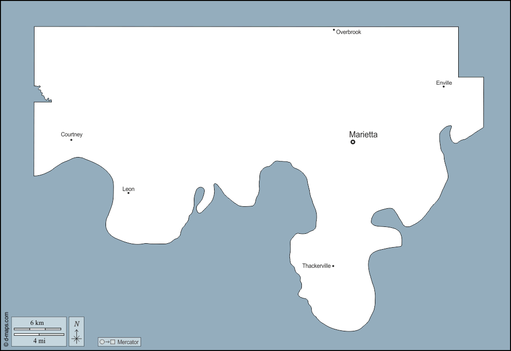The width and height of the screenshot is (511, 351).
Task: Click the Thackerville label text
Action: coord(317,265)
